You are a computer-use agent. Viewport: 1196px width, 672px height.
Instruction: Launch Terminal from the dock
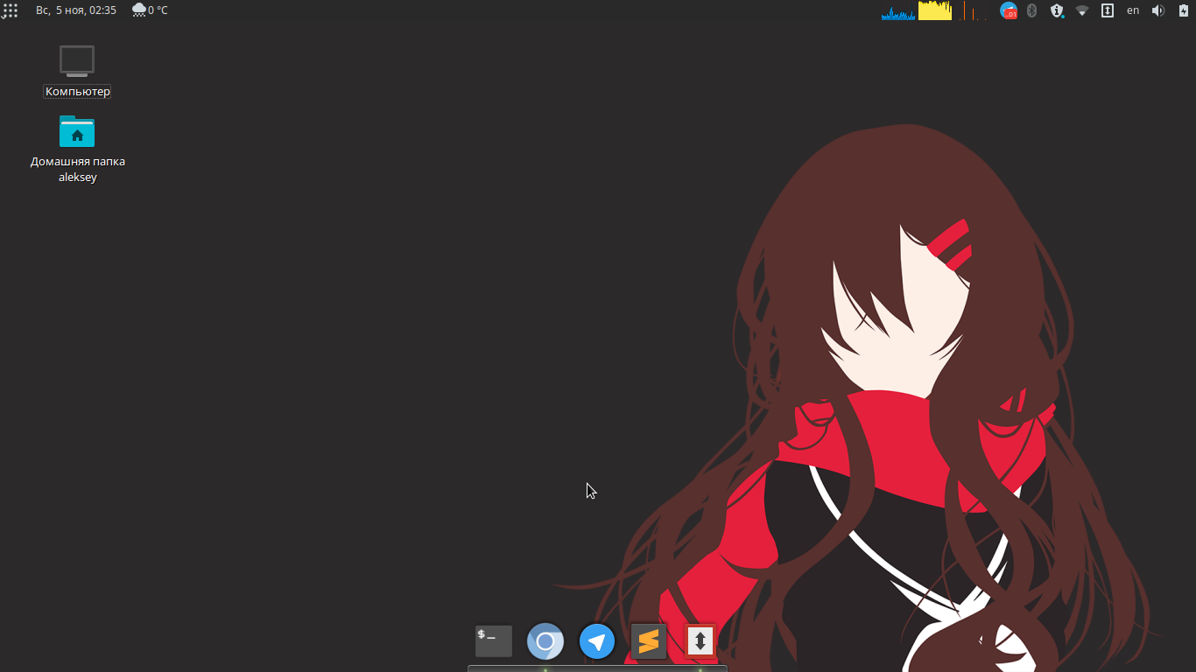tap(494, 641)
